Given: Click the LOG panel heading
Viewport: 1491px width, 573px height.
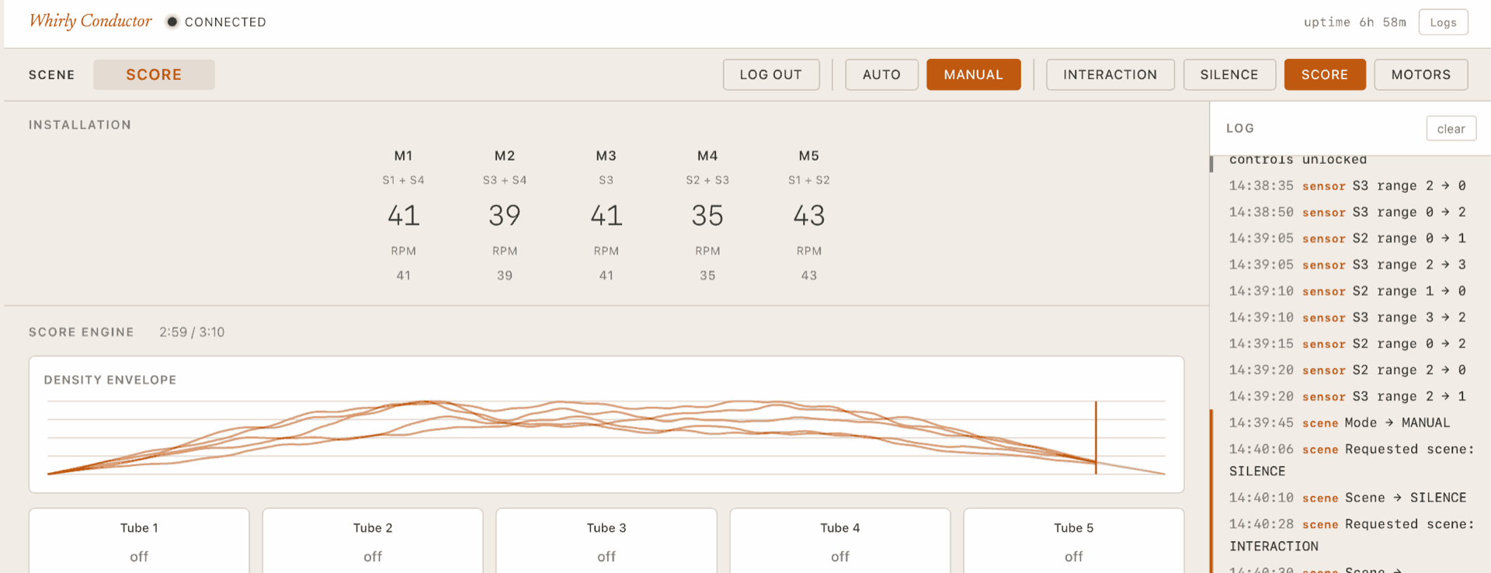Looking at the screenshot, I should (x=1240, y=128).
